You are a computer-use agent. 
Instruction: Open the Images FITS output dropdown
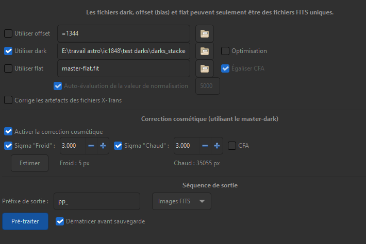(181, 201)
